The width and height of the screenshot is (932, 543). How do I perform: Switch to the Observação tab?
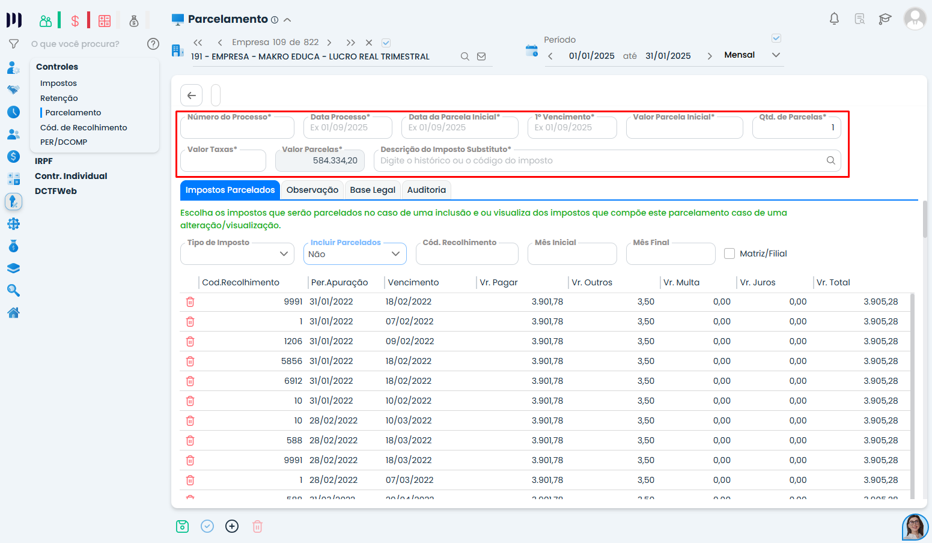point(312,190)
